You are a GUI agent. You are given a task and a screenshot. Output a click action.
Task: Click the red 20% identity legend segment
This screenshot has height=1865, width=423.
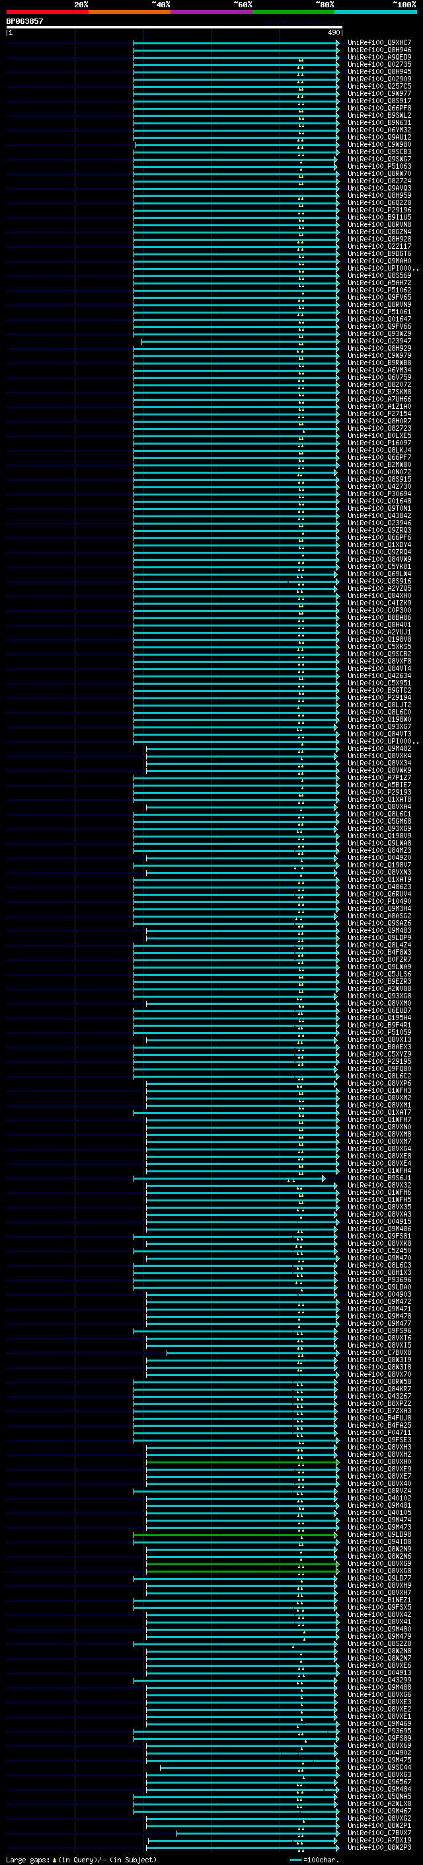coord(47,12)
